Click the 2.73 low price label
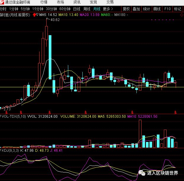This screenshot has width=184, height=181. point(7,109)
